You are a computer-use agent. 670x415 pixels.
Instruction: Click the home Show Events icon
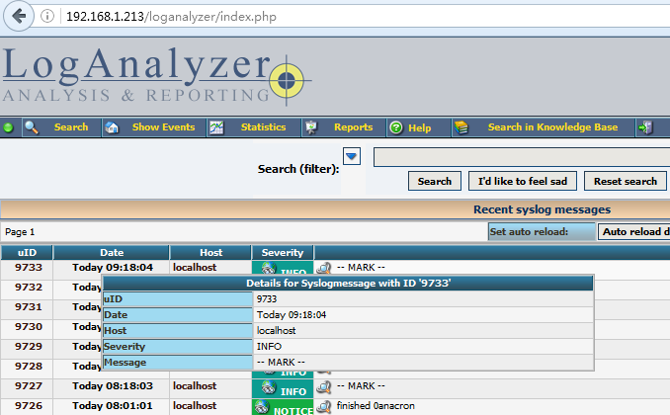[112, 127]
